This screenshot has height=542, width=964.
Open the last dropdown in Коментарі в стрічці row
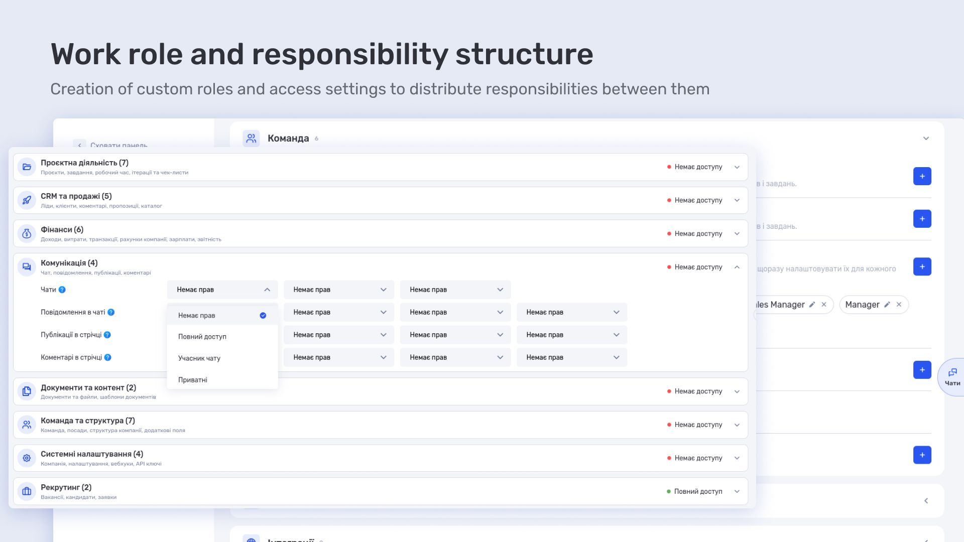(x=572, y=357)
